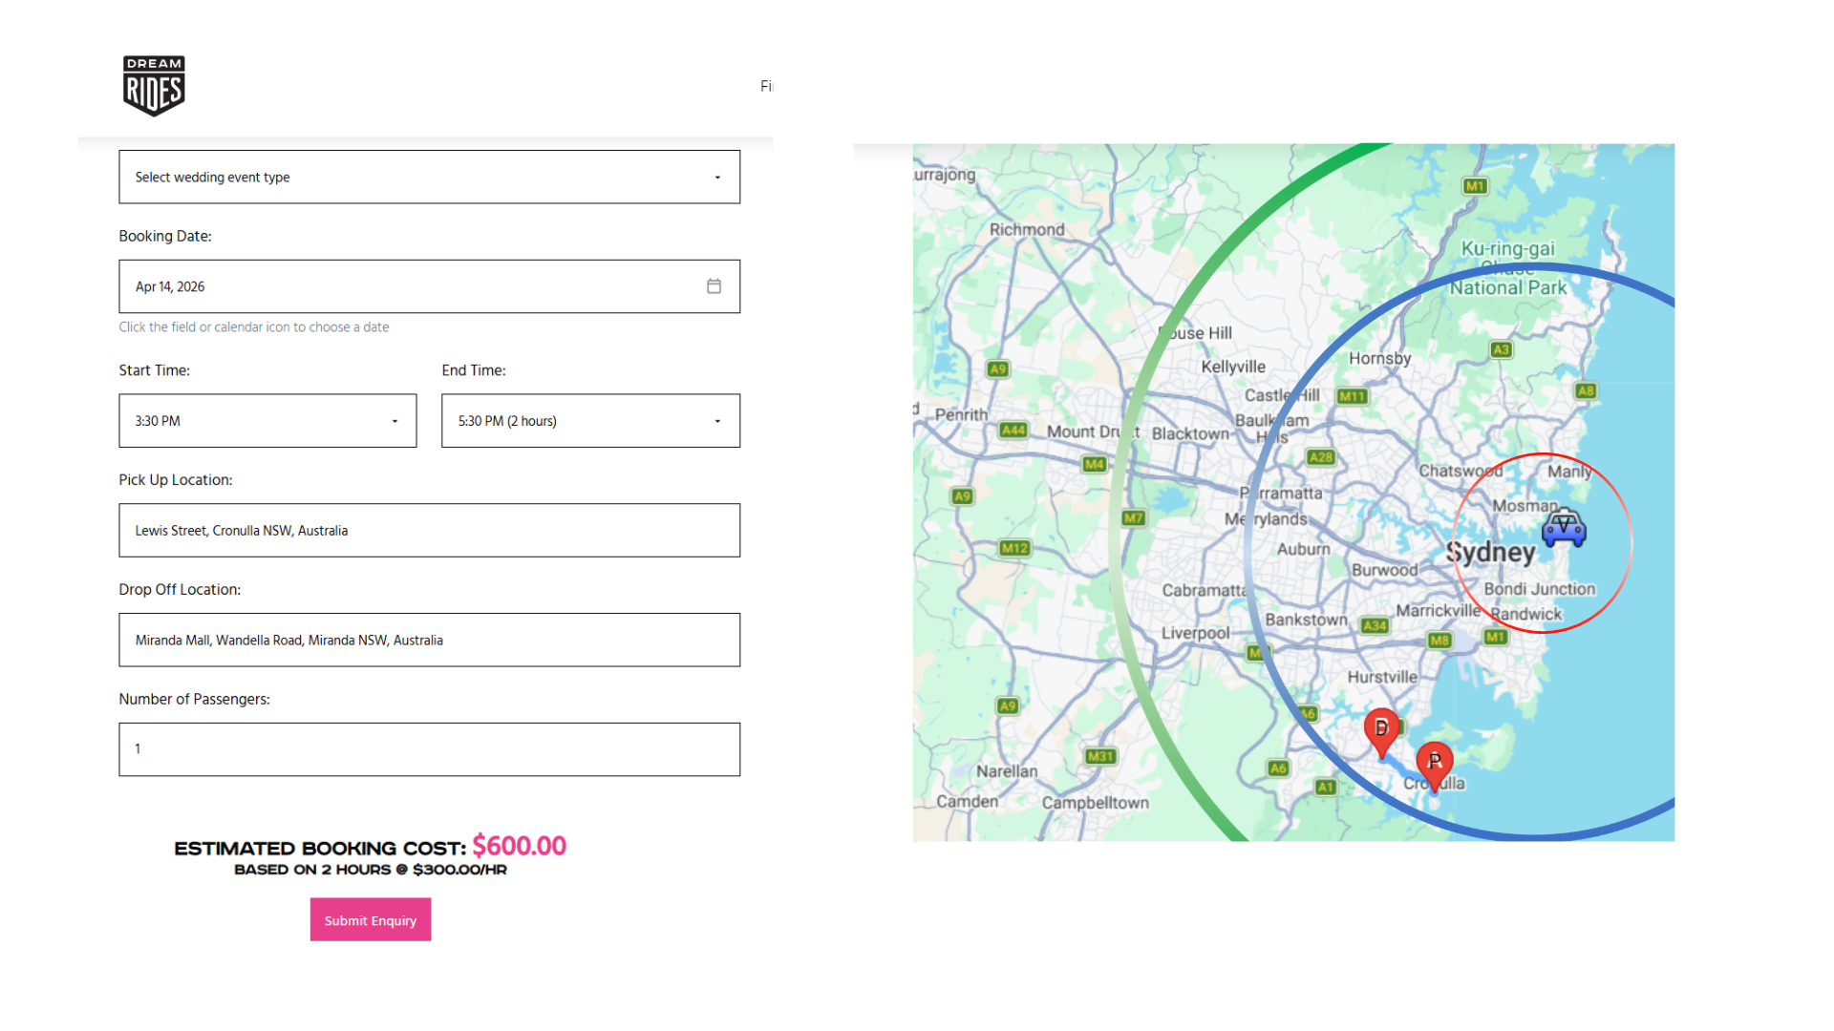Click the partially visible nav menu item
The height and width of the screenshot is (1031, 1834).
pyautogui.click(x=766, y=87)
